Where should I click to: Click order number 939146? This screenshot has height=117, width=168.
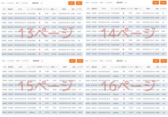(5, 85)
